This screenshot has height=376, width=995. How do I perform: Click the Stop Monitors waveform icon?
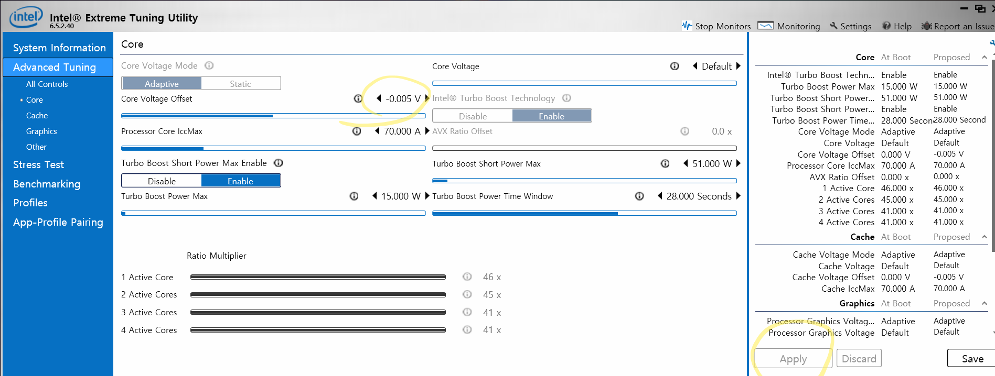coord(687,26)
